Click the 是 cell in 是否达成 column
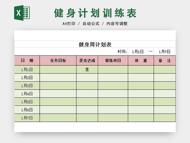This screenshot has width=190, height=143. [87, 69]
